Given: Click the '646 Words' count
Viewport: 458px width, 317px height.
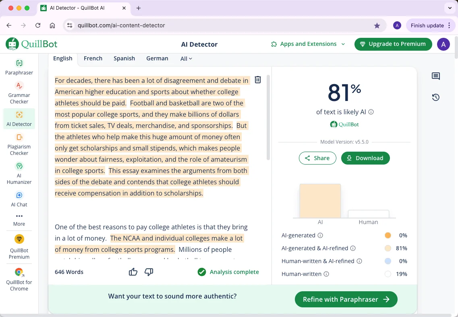Looking at the screenshot, I should [x=69, y=272].
